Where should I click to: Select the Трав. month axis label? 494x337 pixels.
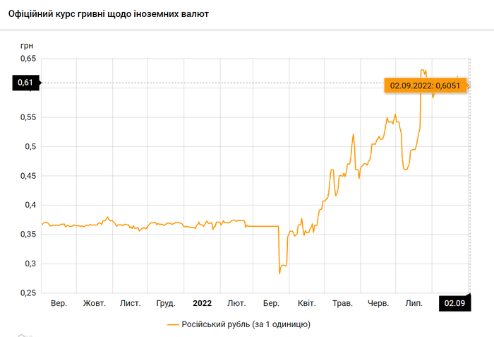click(342, 303)
